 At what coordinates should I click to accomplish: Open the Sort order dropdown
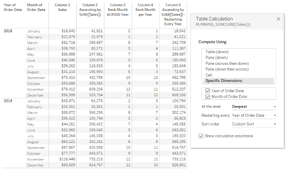click(254, 124)
